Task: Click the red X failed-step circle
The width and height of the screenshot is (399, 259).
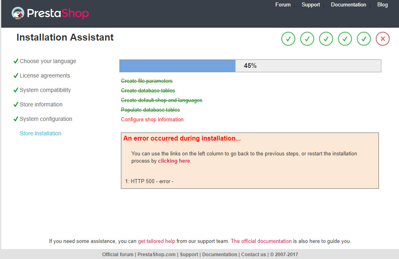Action: (383, 39)
